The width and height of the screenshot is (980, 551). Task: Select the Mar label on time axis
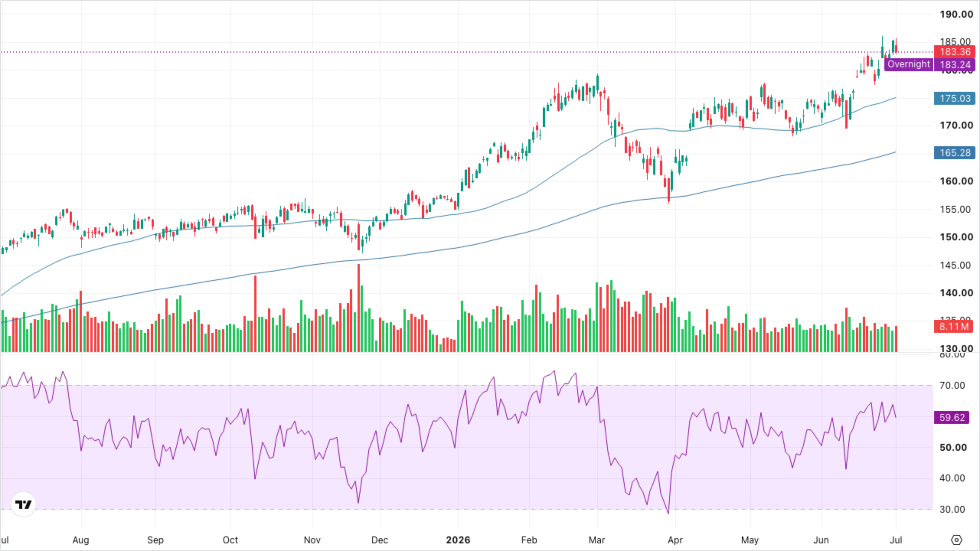(x=597, y=540)
